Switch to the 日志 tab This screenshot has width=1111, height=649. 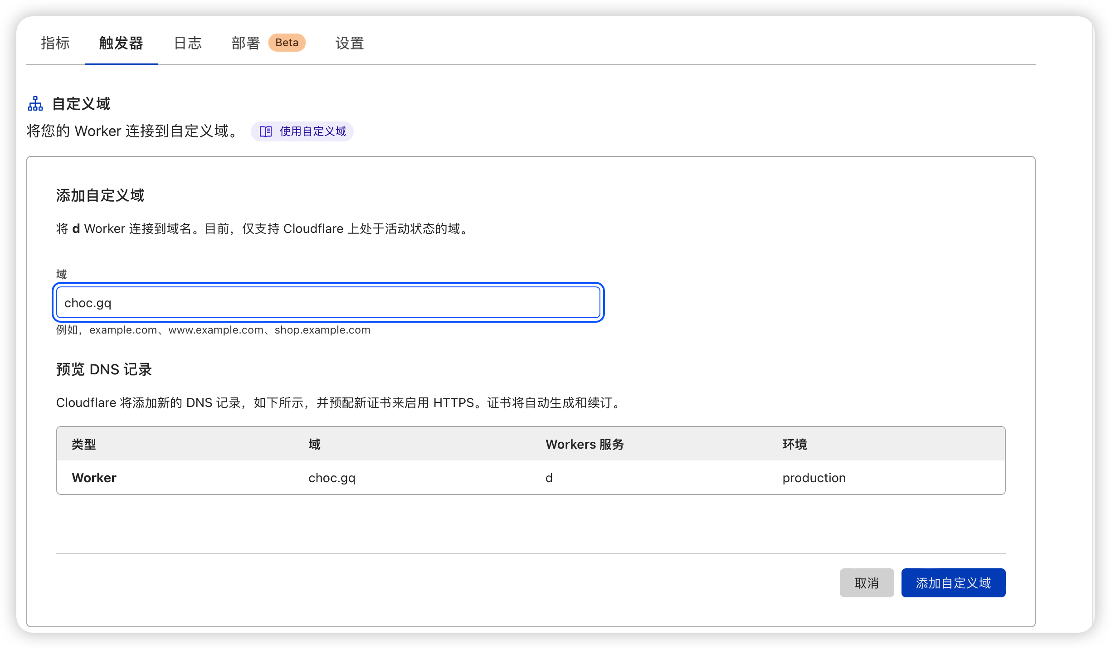click(x=187, y=44)
